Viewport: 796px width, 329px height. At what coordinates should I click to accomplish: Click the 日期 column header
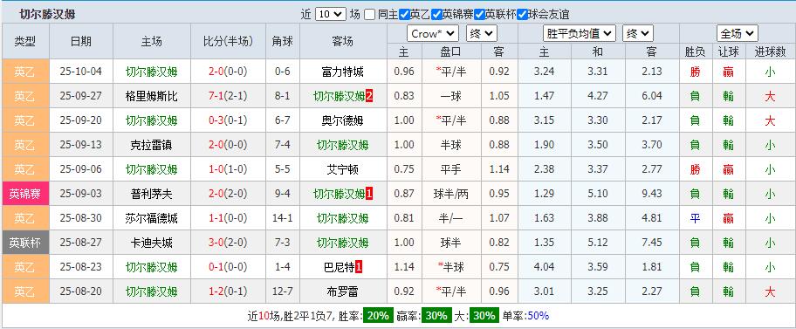81,41
